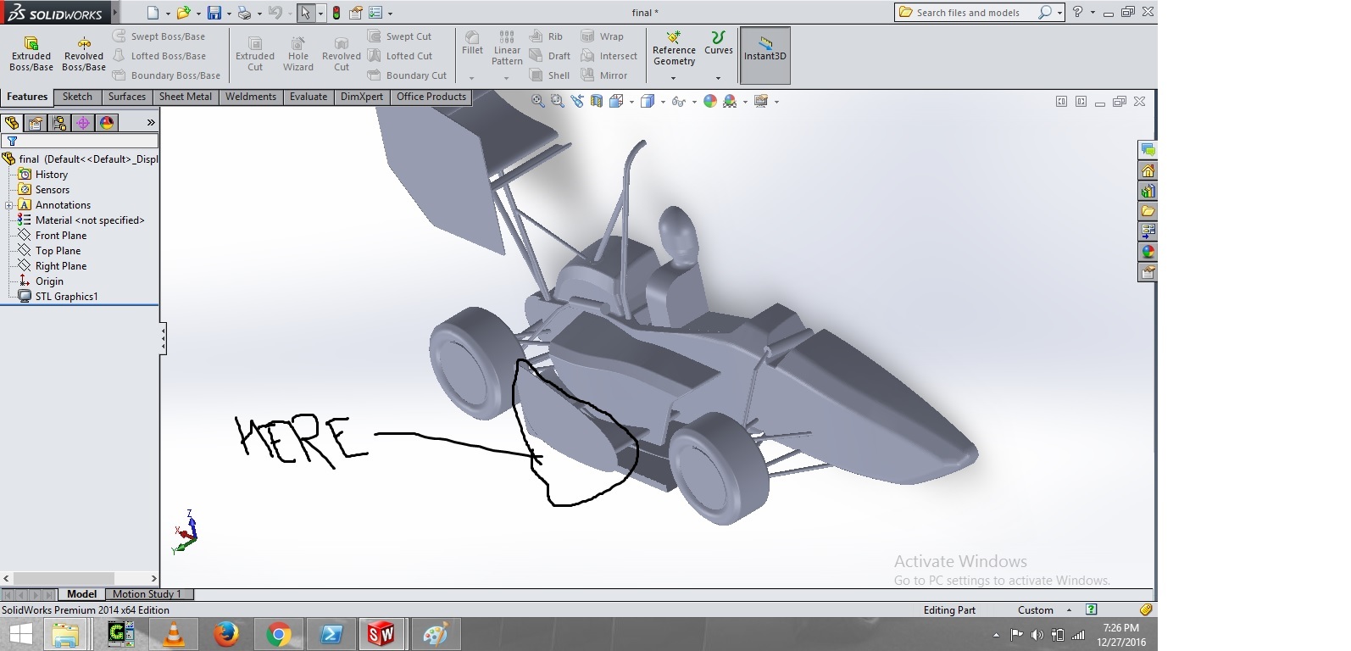
Task: Open the PropertyManager panel tab
Action: [36, 123]
